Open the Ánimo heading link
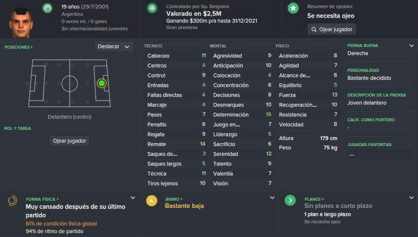 (x=174, y=199)
